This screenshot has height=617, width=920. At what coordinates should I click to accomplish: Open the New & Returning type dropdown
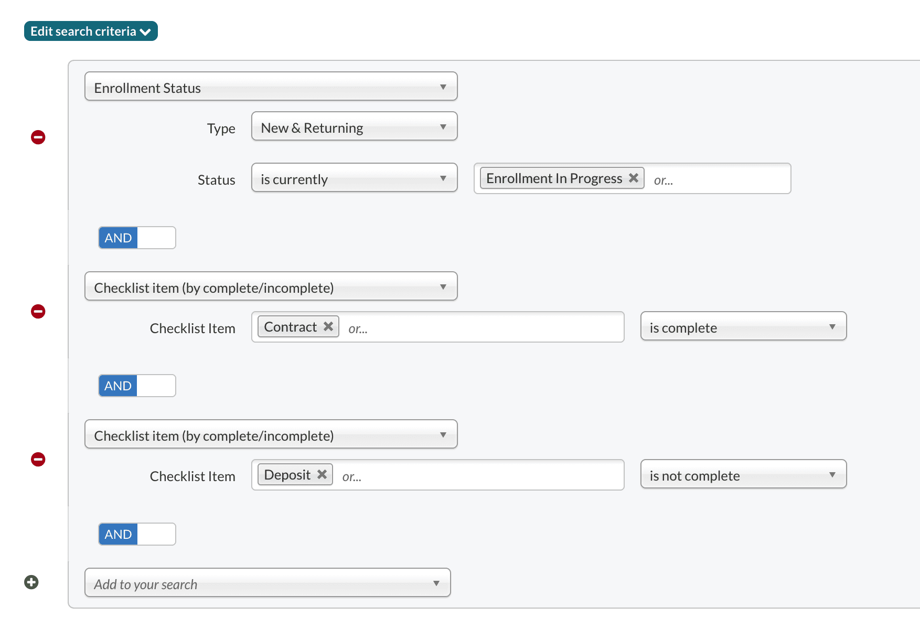[354, 126]
